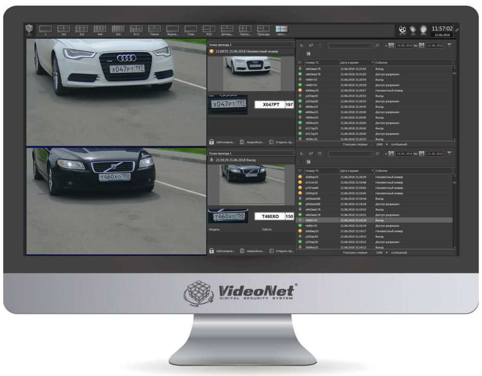The image size is (482, 376).
Task: Click the 11:57:02 clock display
Action: tap(442, 29)
